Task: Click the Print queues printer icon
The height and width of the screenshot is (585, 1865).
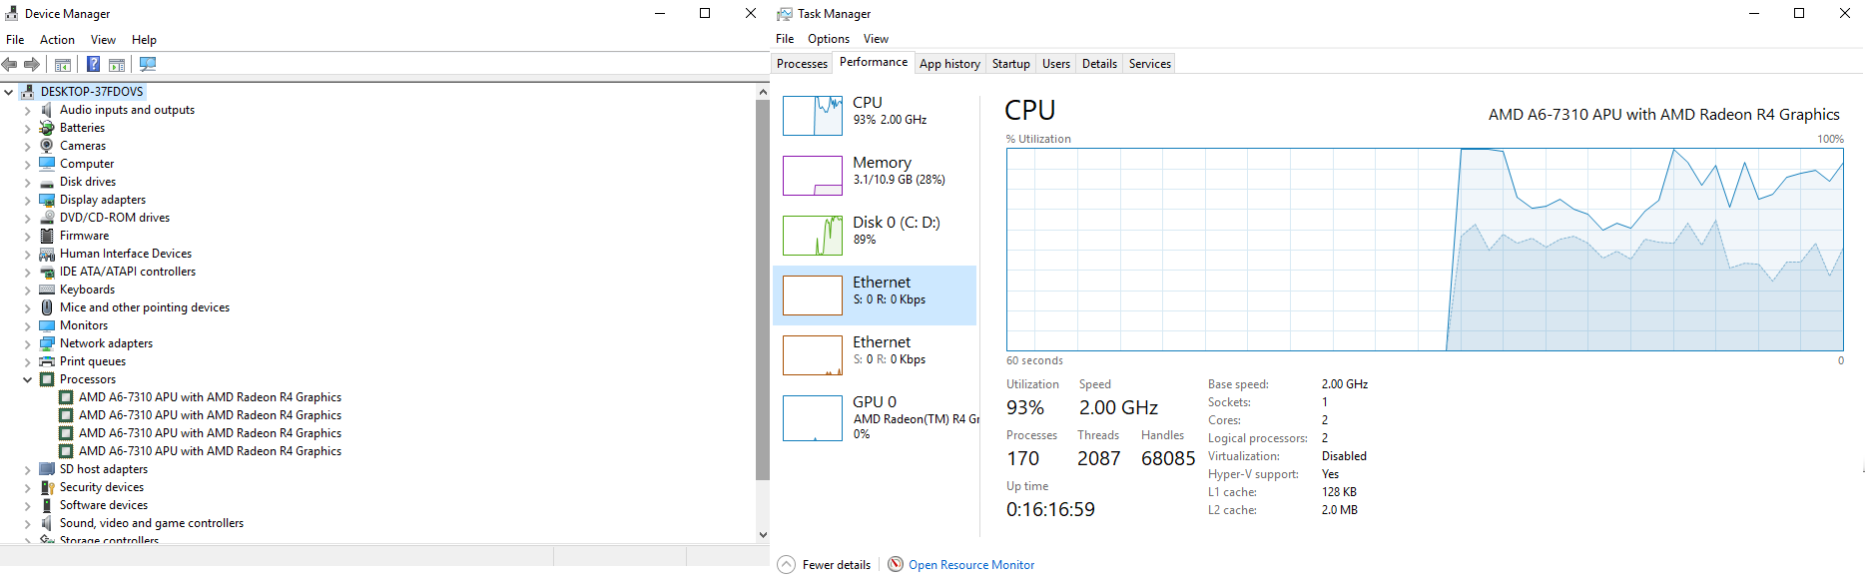Action: 47,361
